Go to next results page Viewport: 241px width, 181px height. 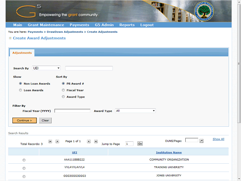pos(89,141)
